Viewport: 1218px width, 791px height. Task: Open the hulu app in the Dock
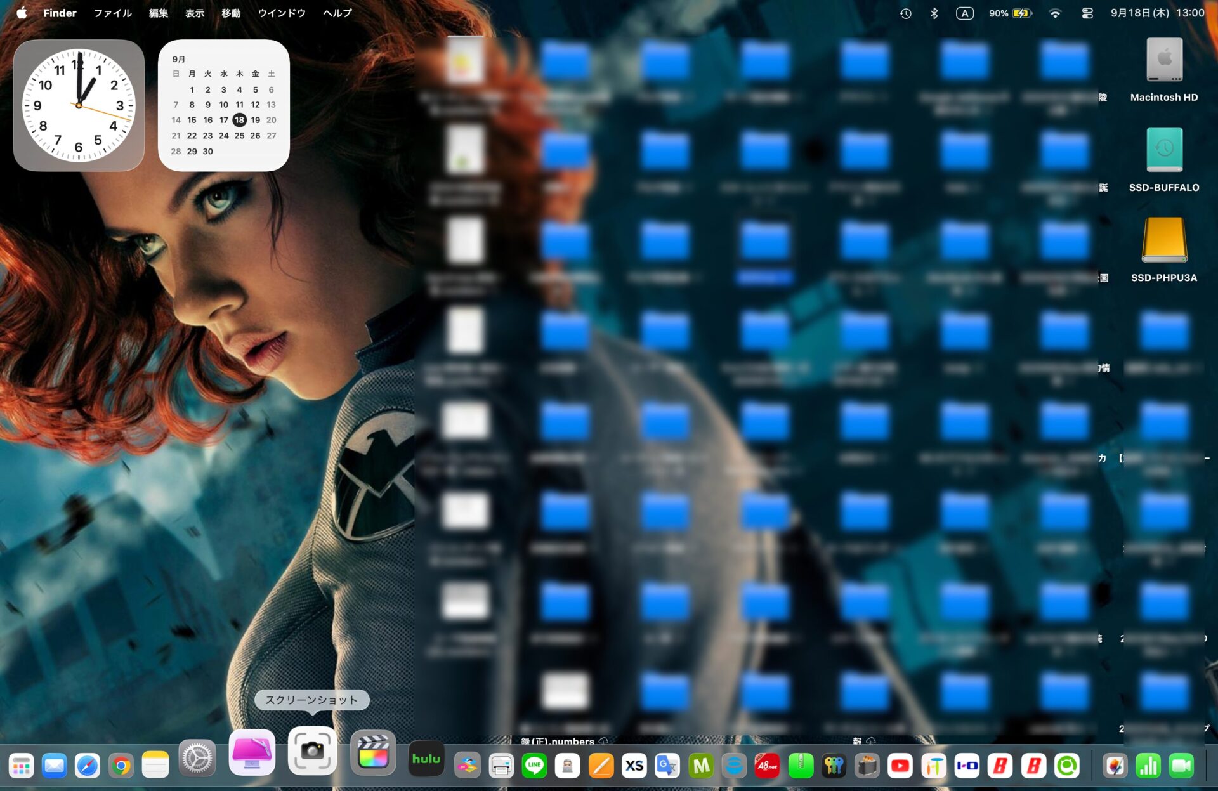(426, 758)
